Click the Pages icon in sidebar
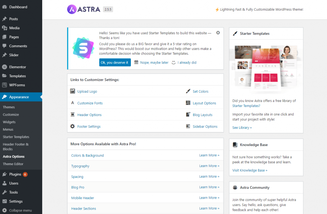The image size is (327, 214). tap(4, 37)
